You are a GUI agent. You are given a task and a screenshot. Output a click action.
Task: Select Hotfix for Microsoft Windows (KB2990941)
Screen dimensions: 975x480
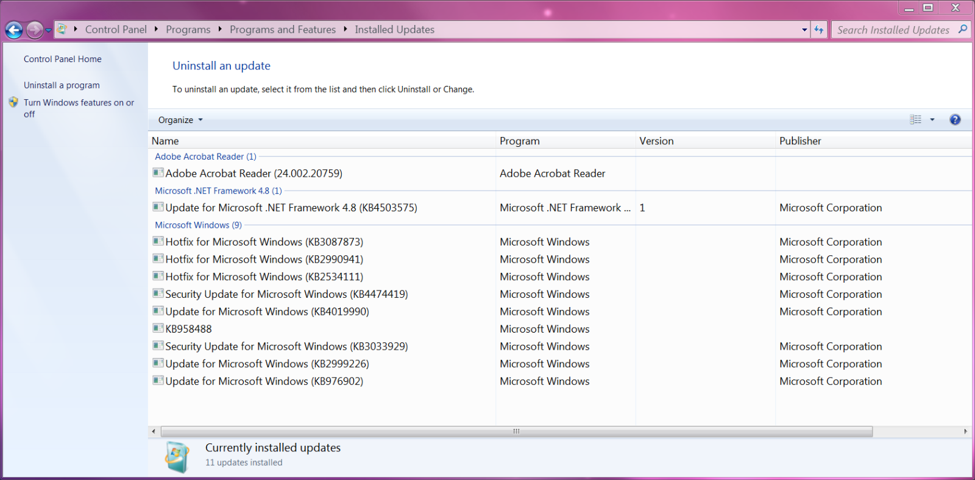click(264, 259)
